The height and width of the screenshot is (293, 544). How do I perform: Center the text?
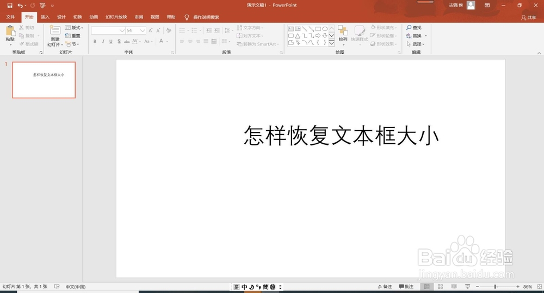click(x=190, y=41)
